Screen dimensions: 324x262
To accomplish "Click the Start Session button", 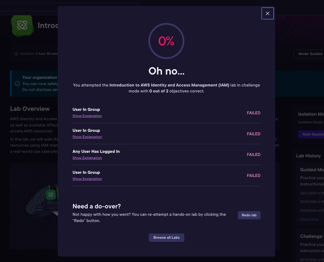I will [x=312, y=134].
